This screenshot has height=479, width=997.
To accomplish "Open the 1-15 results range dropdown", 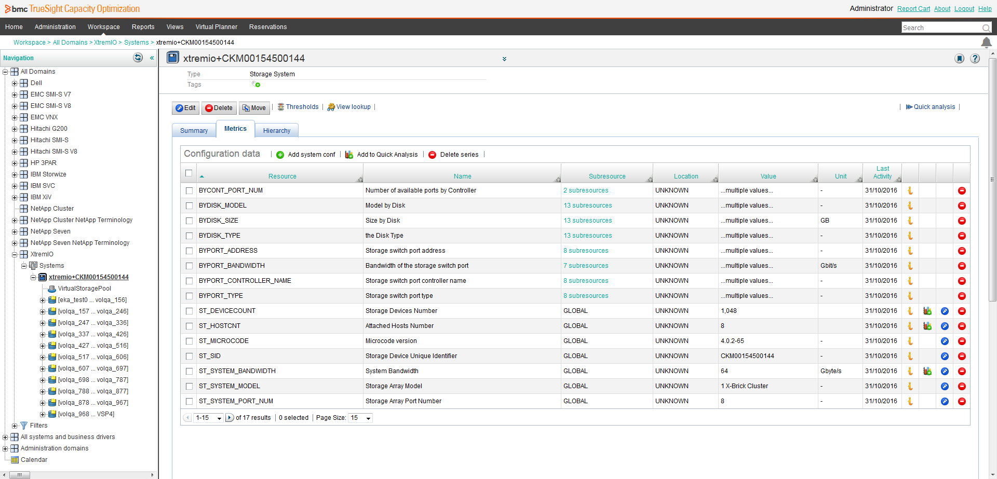I will point(209,418).
